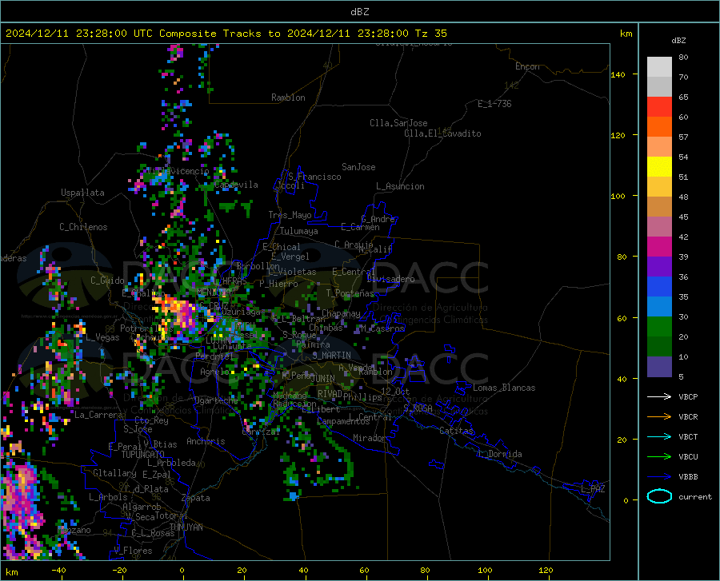Pick the magenta 39–42 dBZ swatch
This screenshot has width=720, height=581.
(659, 247)
